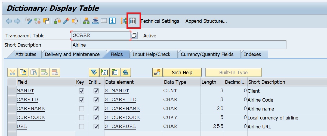This screenshot has width=327, height=136.
Task: Toggle Key checkbox for CARRID
Action: [x=81, y=100]
